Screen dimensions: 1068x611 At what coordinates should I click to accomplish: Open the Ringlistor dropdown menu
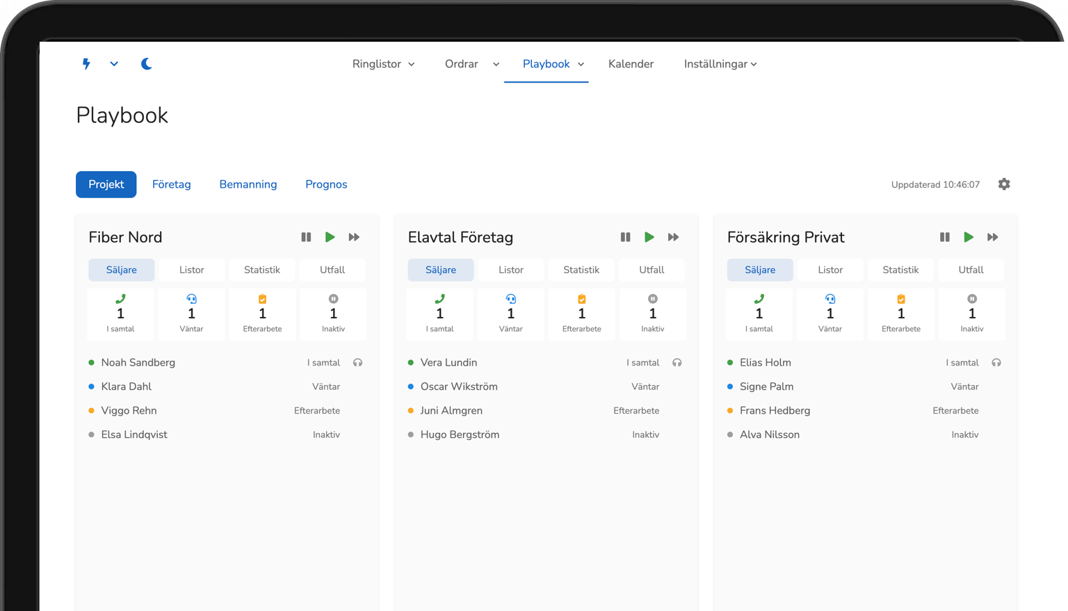383,64
